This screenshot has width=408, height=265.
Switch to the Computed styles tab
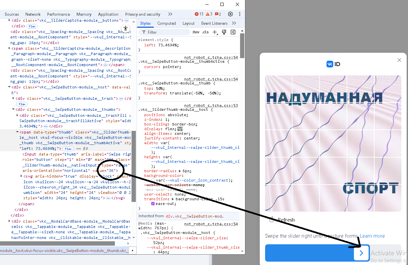pos(167,23)
